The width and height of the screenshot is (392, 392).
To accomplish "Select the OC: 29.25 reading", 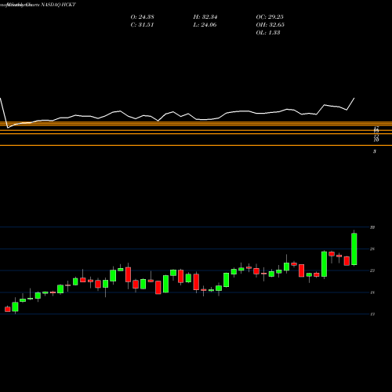I will tap(270, 17).
